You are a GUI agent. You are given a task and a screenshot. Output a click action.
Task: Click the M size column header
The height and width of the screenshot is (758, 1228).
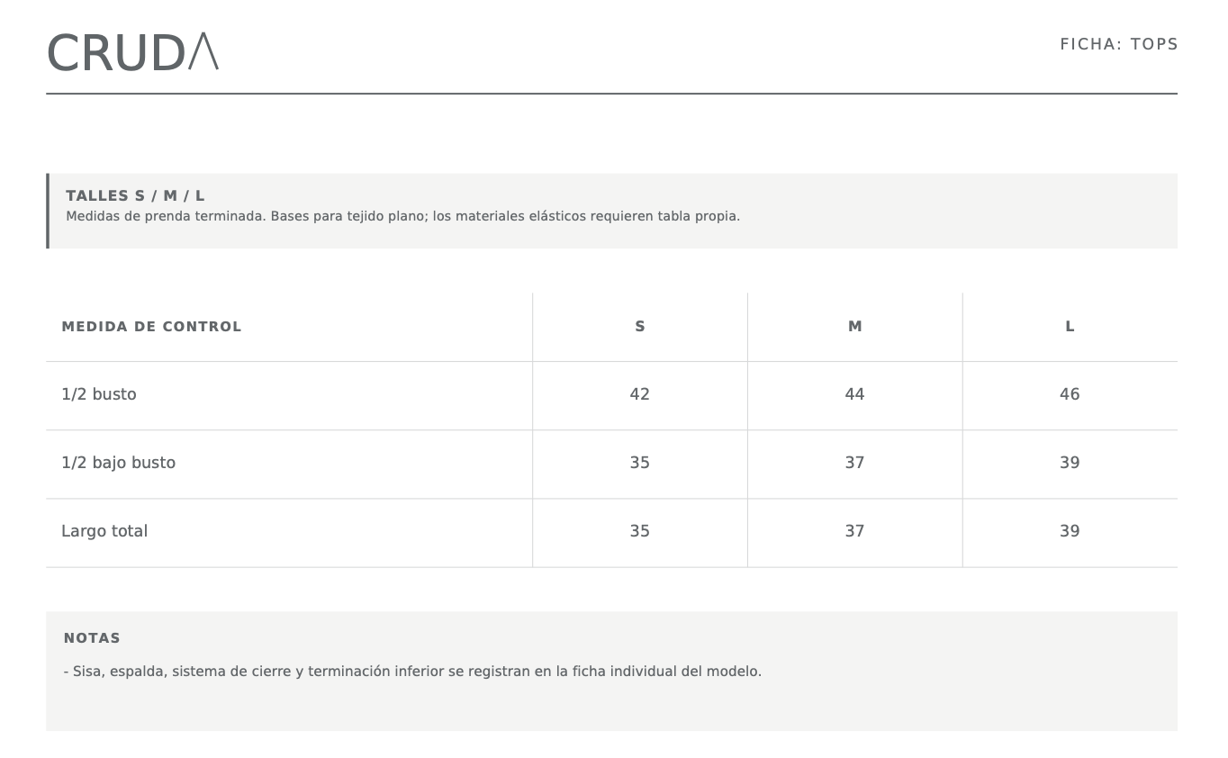(x=855, y=327)
